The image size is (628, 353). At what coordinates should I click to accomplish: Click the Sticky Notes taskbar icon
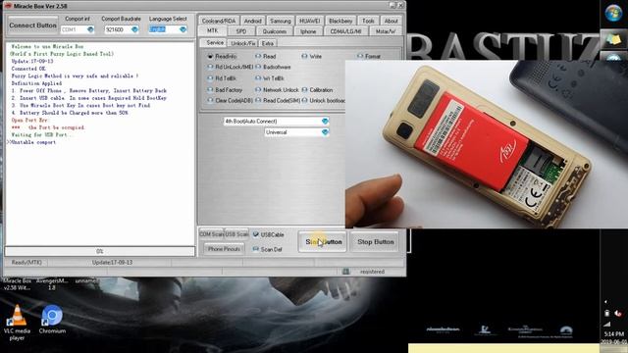(613, 39)
